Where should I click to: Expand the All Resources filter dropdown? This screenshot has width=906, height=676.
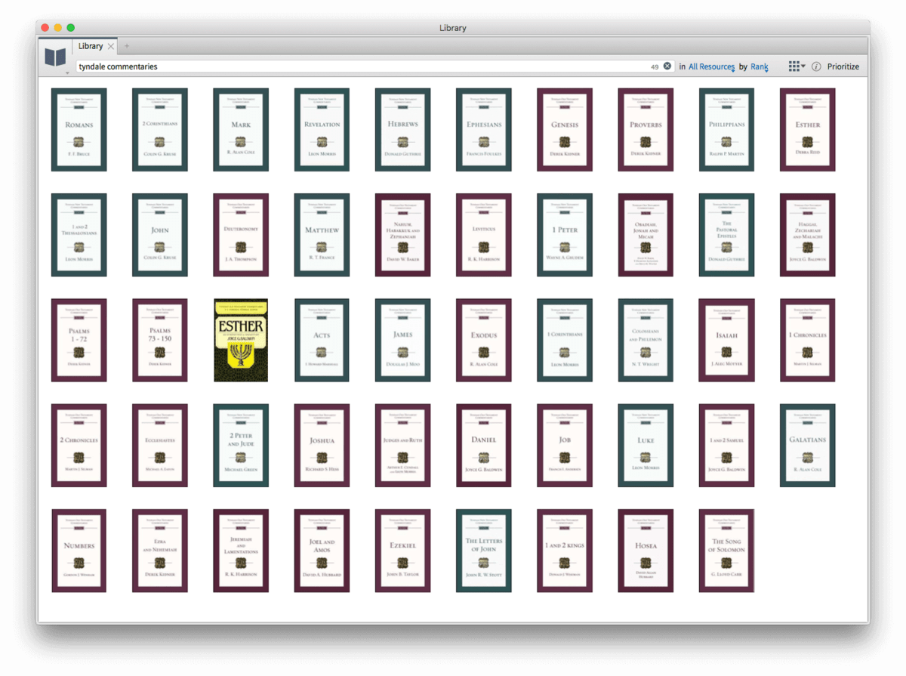coord(711,66)
